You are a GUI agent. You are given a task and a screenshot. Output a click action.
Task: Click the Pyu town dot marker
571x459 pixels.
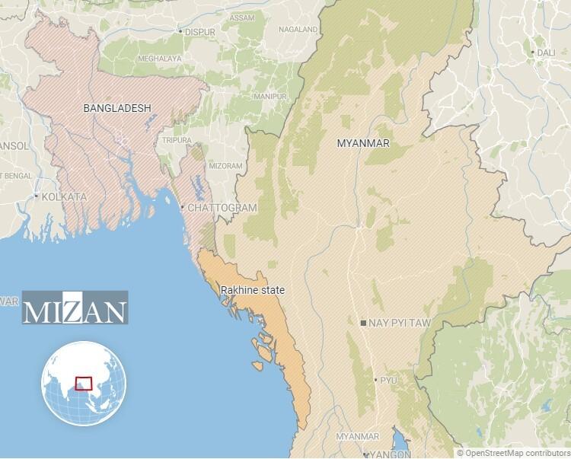click(376, 380)
